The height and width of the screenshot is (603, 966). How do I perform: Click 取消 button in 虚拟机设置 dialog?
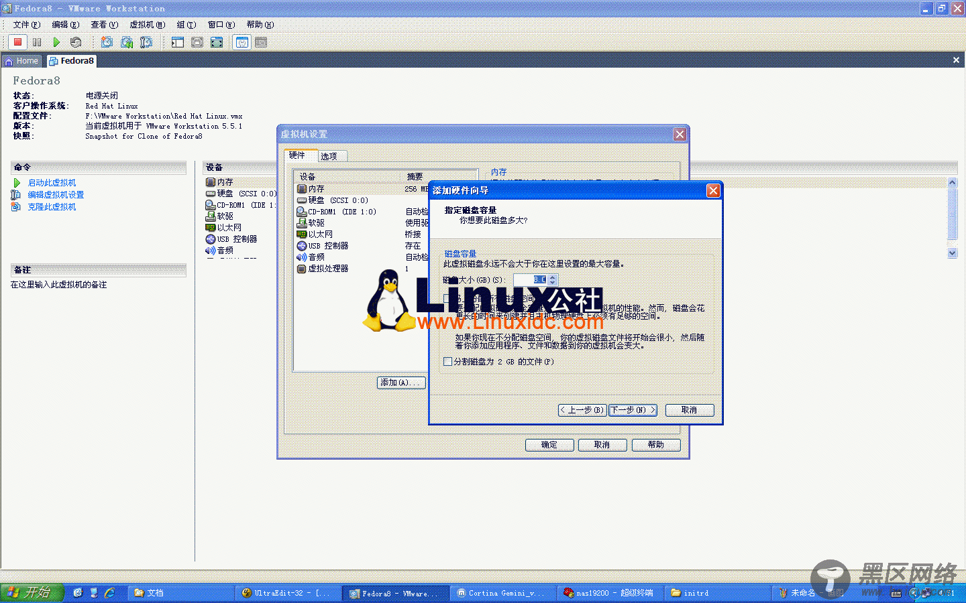coord(602,445)
